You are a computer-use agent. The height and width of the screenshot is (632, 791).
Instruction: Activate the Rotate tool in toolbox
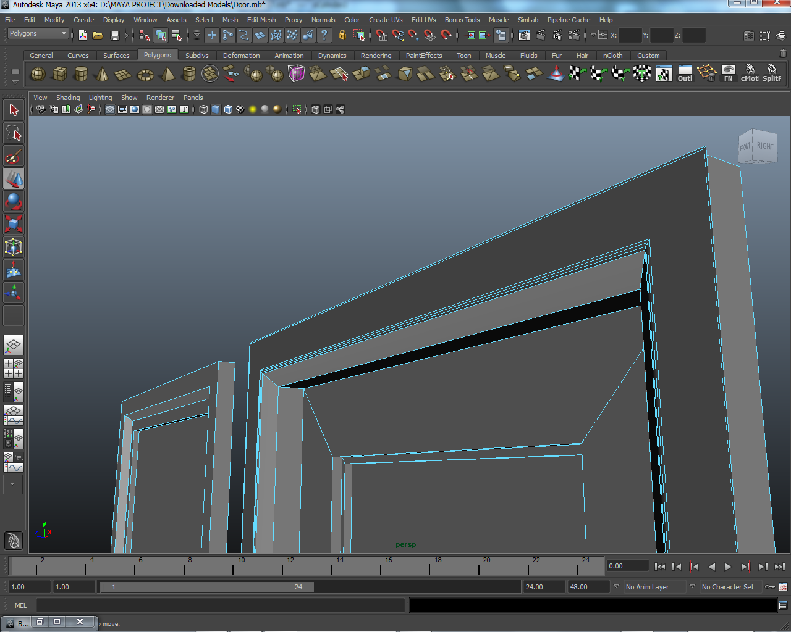(x=14, y=201)
